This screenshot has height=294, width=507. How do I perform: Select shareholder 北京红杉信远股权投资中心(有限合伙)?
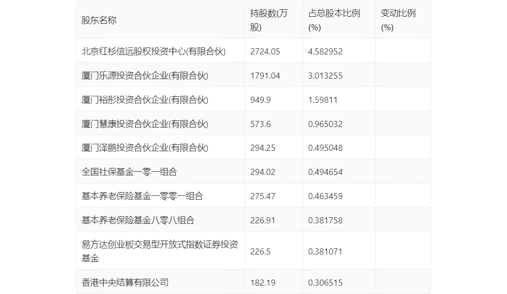[153, 52]
